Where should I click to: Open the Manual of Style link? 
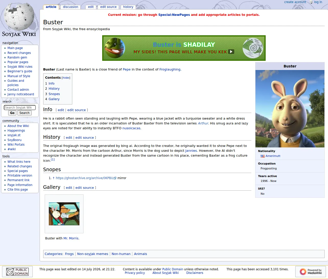(19, 76)
